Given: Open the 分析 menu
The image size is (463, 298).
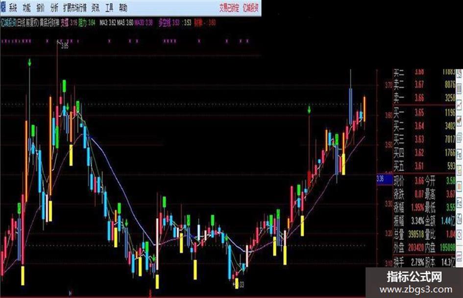Looking at the screenshot, I should point(54,8).
